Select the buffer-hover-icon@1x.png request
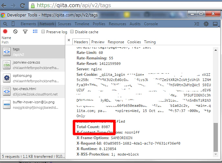Image resolution: width=222 pixels, height=163 pixels. (33, 105)
